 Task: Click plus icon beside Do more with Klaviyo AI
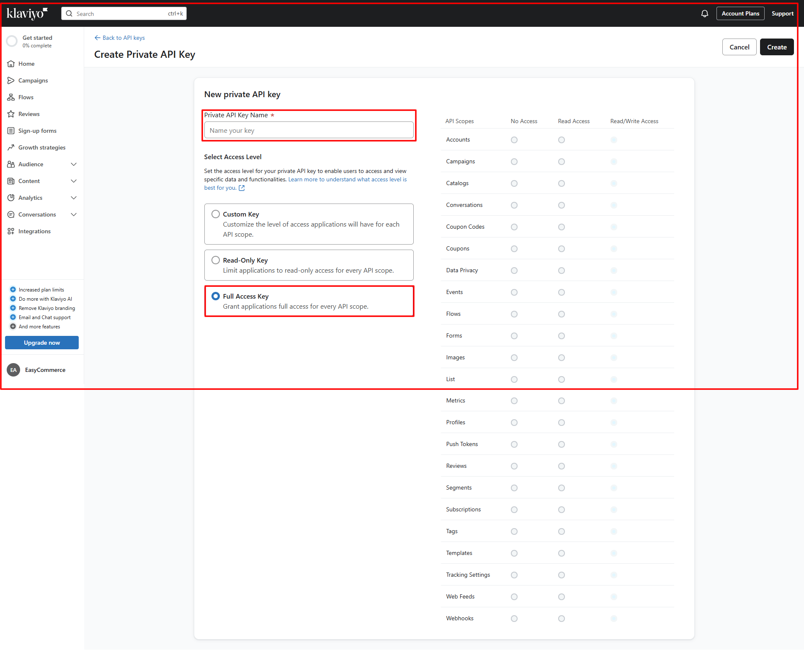click(x=13, y=299)
